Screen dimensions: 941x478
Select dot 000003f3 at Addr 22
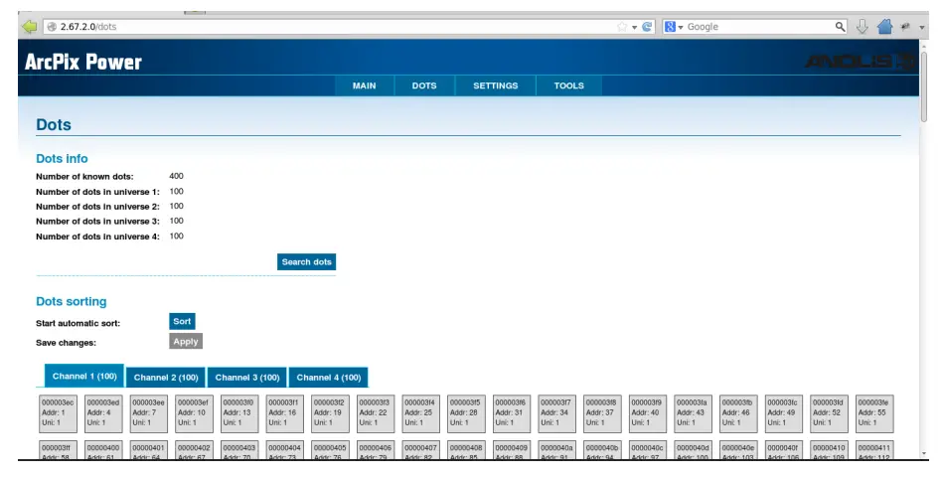pyautogui.click(x=376, y=413)
